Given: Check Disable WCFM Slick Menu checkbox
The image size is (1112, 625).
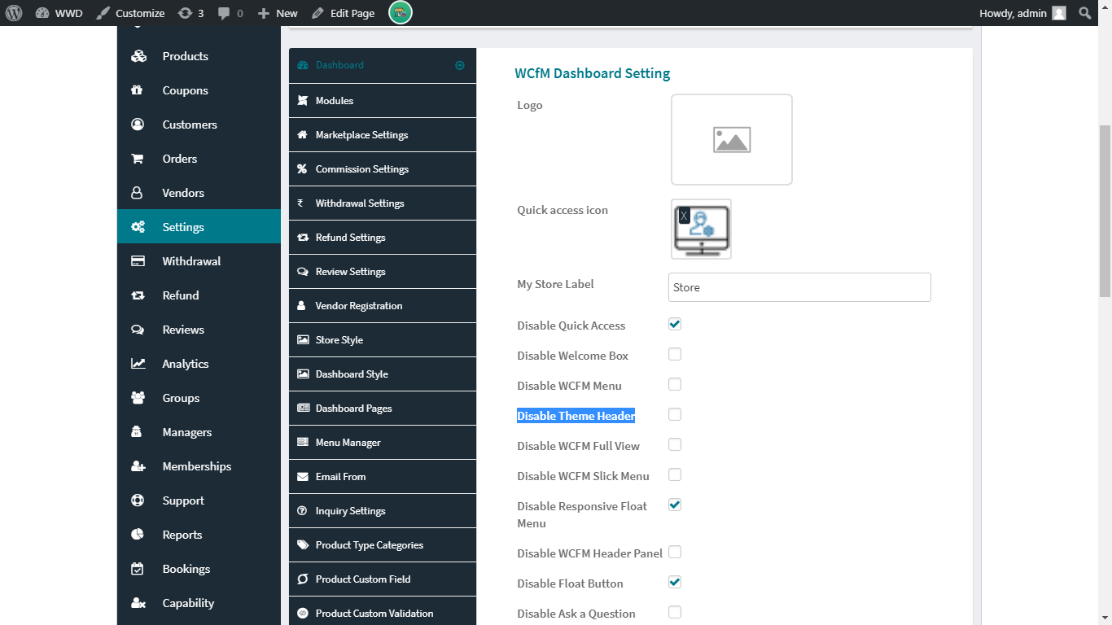Looking at the screenshot, I should [675, 474].
